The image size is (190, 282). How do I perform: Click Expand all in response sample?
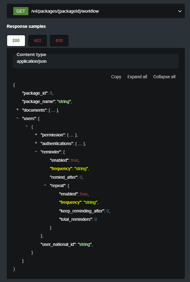(137, 77)
